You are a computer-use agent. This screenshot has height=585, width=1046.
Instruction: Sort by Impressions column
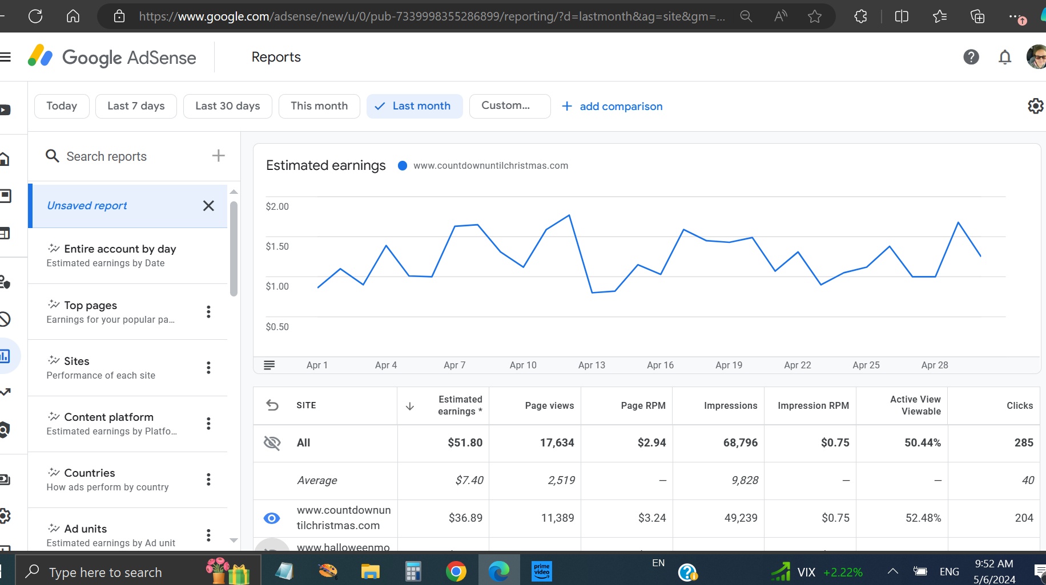tap(730, 406)
